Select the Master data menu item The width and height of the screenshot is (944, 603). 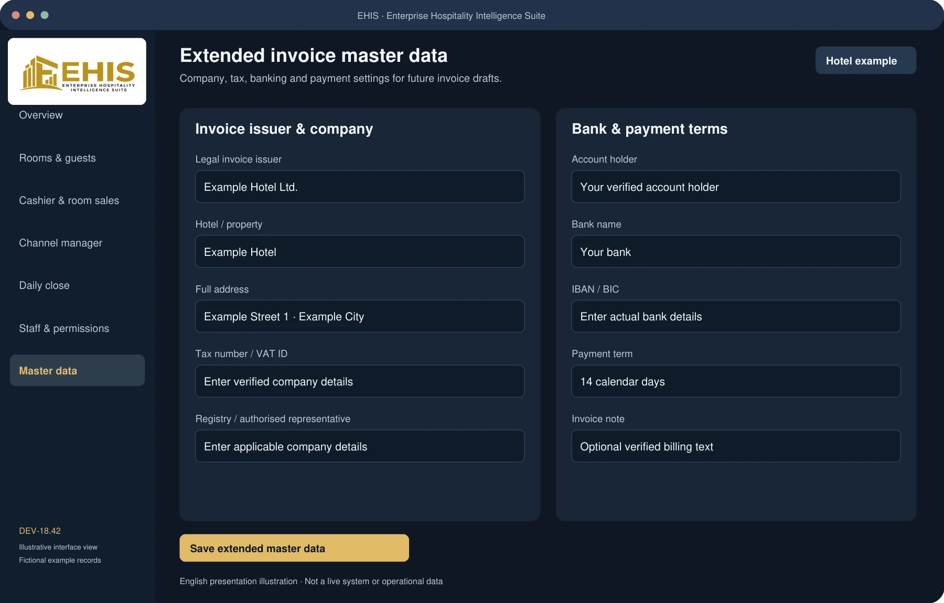tap(77, 371)
